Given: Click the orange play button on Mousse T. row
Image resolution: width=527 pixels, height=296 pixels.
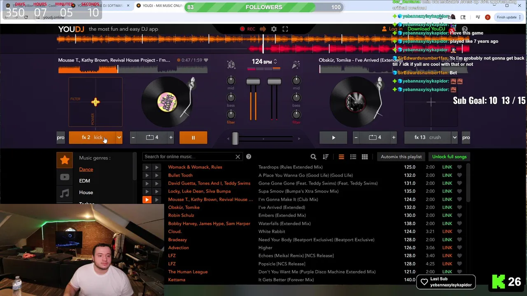Looking at the screenshot, I should pyautogui.click(x=147, y=199).
